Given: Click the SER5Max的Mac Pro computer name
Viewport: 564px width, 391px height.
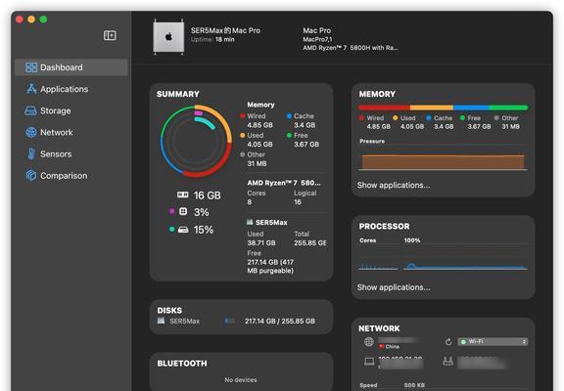Looking at the screenshot, I should tap(225, 30).
